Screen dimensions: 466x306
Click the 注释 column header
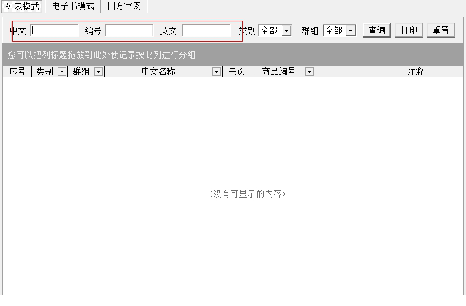pos(389,71)
